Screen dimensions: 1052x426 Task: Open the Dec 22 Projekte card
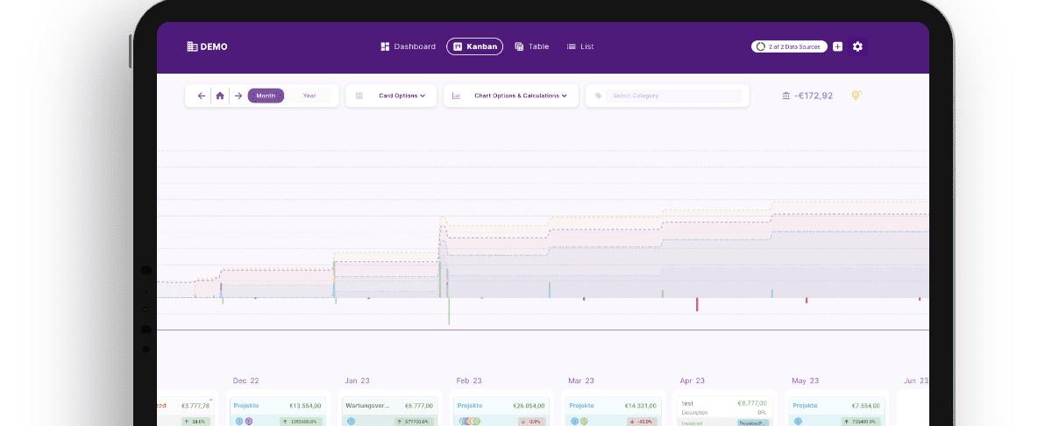tap(277, 407)
